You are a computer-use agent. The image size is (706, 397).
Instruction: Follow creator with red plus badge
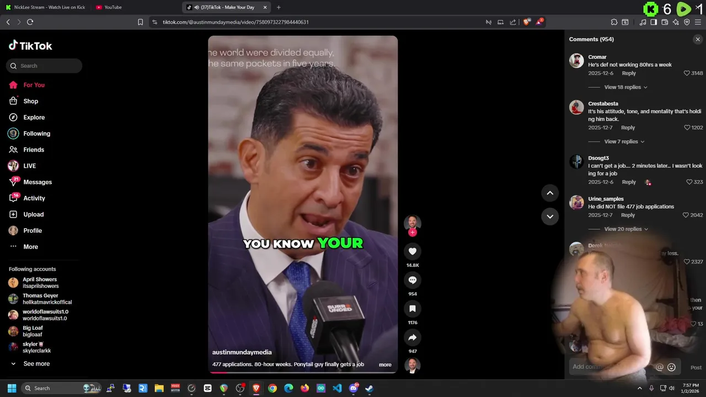412,233
